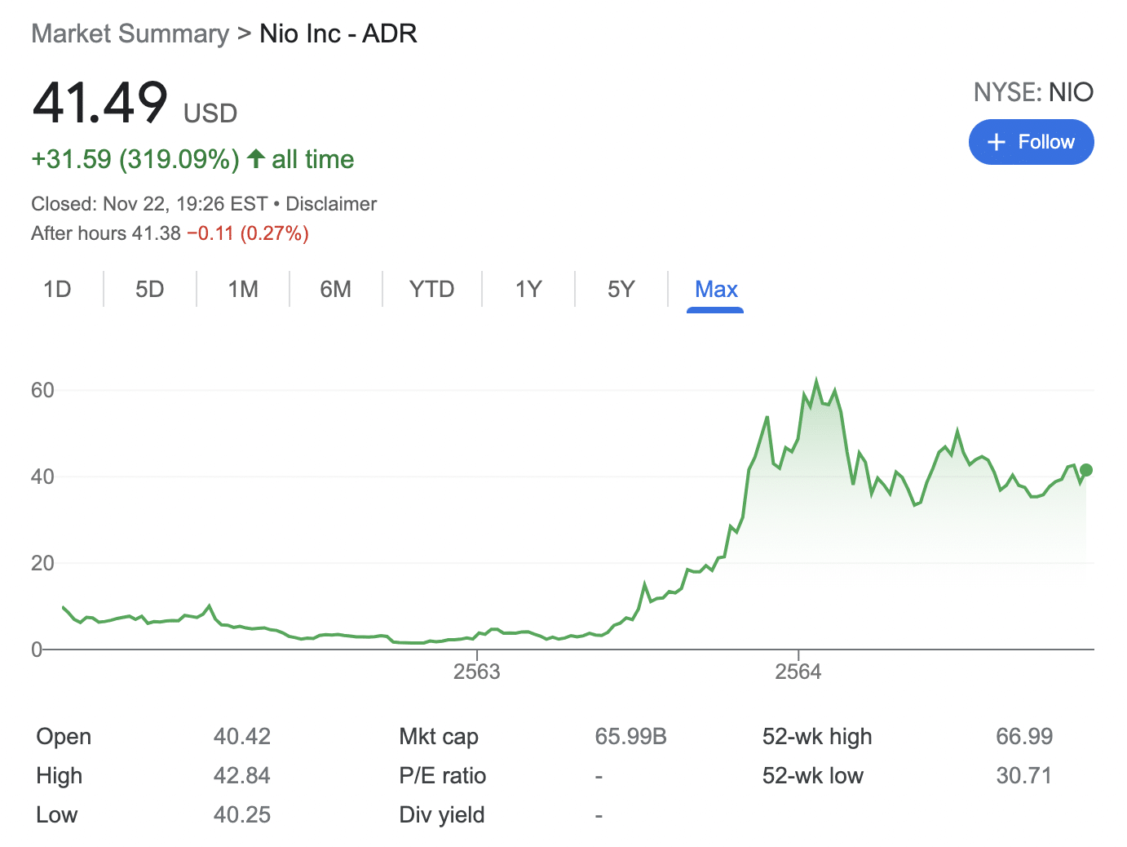Image resolution: width=1127 pixels, height=847 pixels.
Task: Choose the Max time range tab
Action: [x=716, y=290]
